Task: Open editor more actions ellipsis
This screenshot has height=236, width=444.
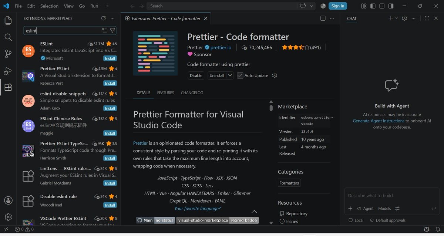Action: 332,18
